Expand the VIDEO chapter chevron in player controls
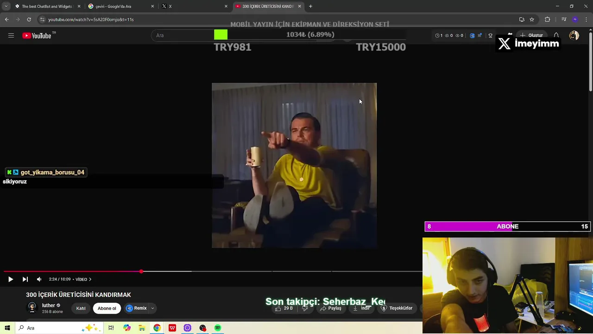The width and height of the screenshot is (593, 334). pyautogui.click(x=90, y=279)
